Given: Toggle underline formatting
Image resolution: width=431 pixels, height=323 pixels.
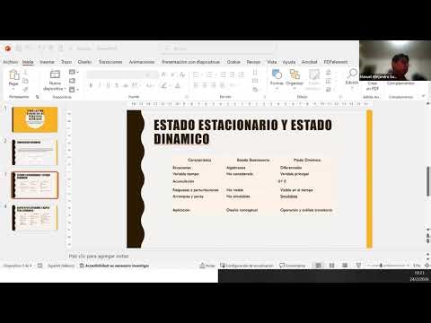Looking at the screenshot, I should click(108, 85).
